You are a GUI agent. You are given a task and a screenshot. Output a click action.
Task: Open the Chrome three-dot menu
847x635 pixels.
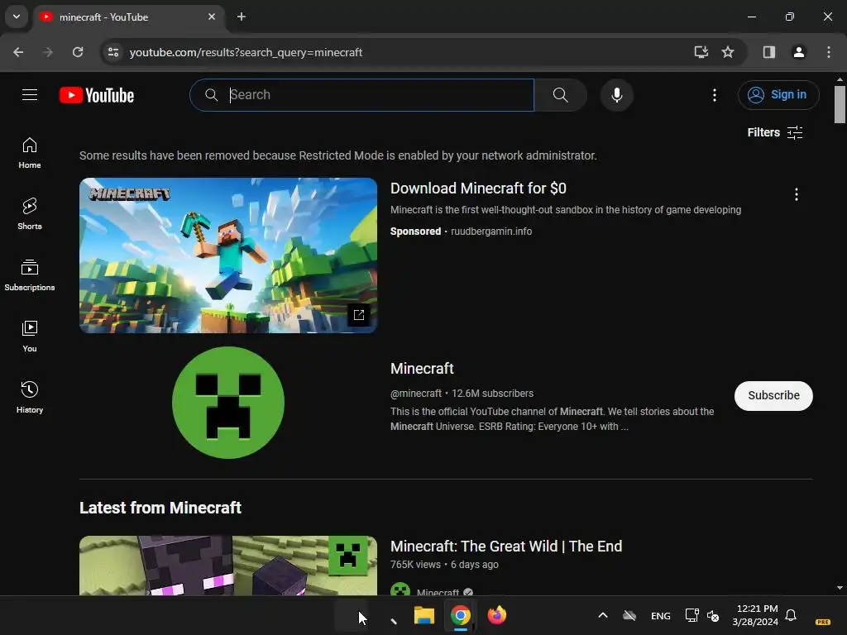pyautogui.click(x=829, y=52)
